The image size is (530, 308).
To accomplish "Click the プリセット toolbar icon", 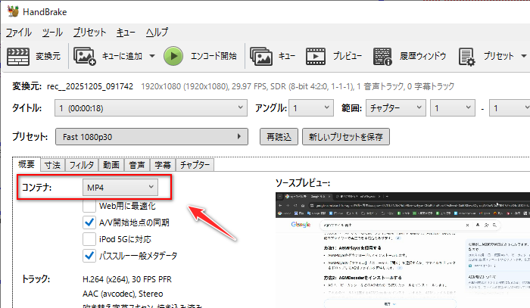I will 467,56.
